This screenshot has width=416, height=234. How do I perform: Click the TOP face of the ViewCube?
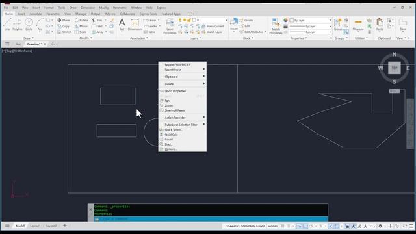coord(395,68)
